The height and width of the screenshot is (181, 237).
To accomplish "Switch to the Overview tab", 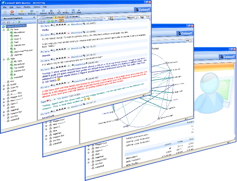I will pos(48,18).
